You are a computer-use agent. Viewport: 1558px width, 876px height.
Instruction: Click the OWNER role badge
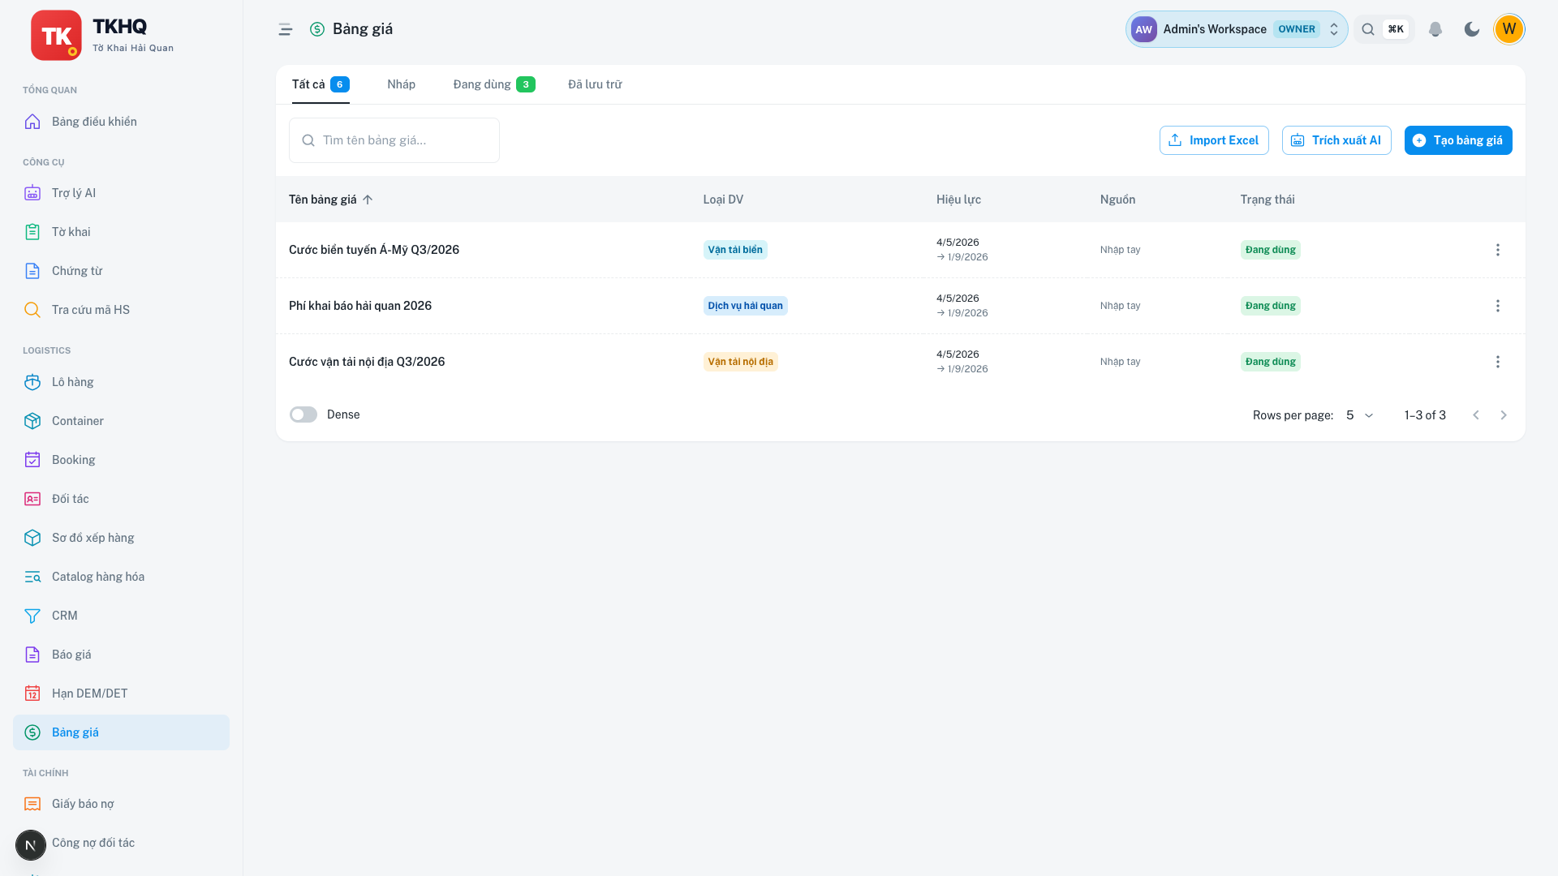(1296, 29)
